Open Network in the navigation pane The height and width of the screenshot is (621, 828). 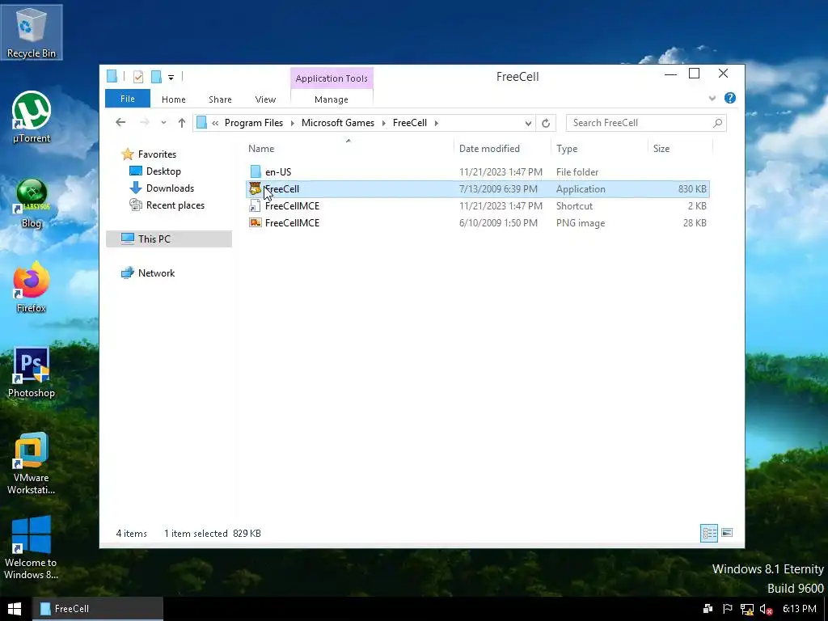pyautogui.click(x=156, y=273)
